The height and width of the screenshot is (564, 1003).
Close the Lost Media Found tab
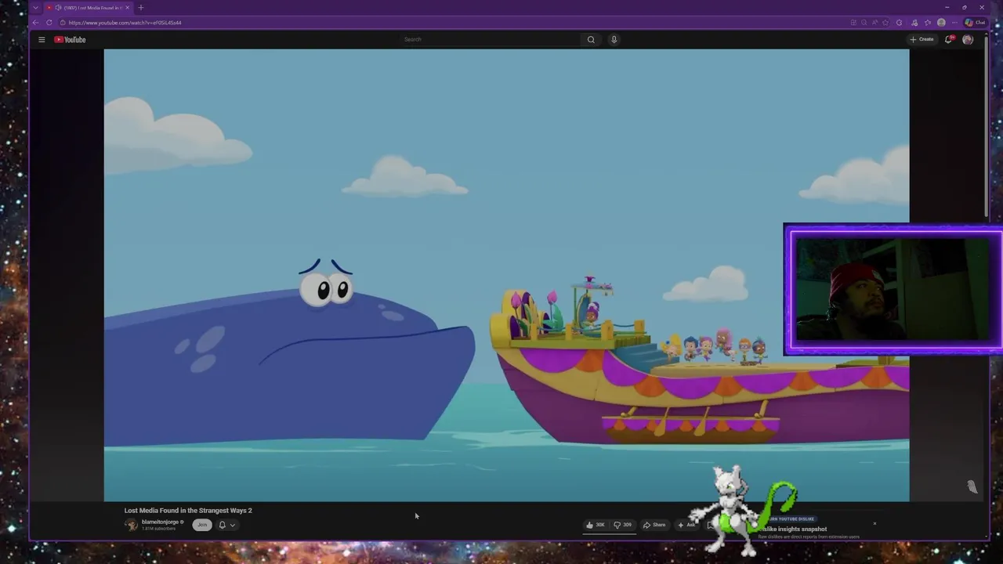(x=127, y=8)
